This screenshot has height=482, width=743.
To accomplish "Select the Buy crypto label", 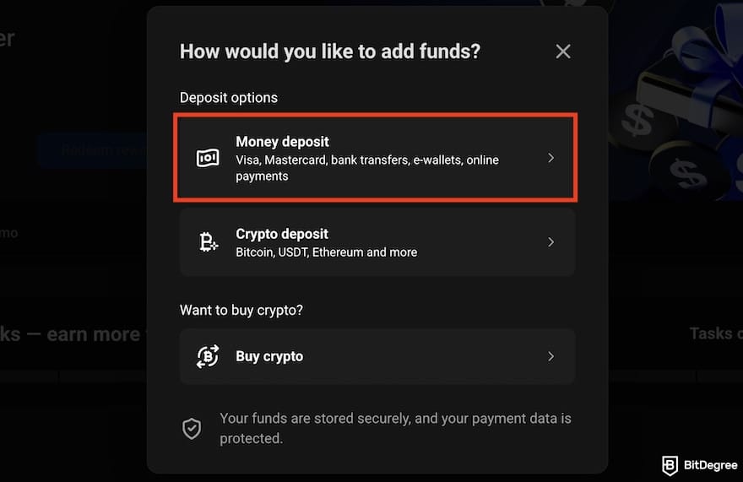I will point(269,356).
